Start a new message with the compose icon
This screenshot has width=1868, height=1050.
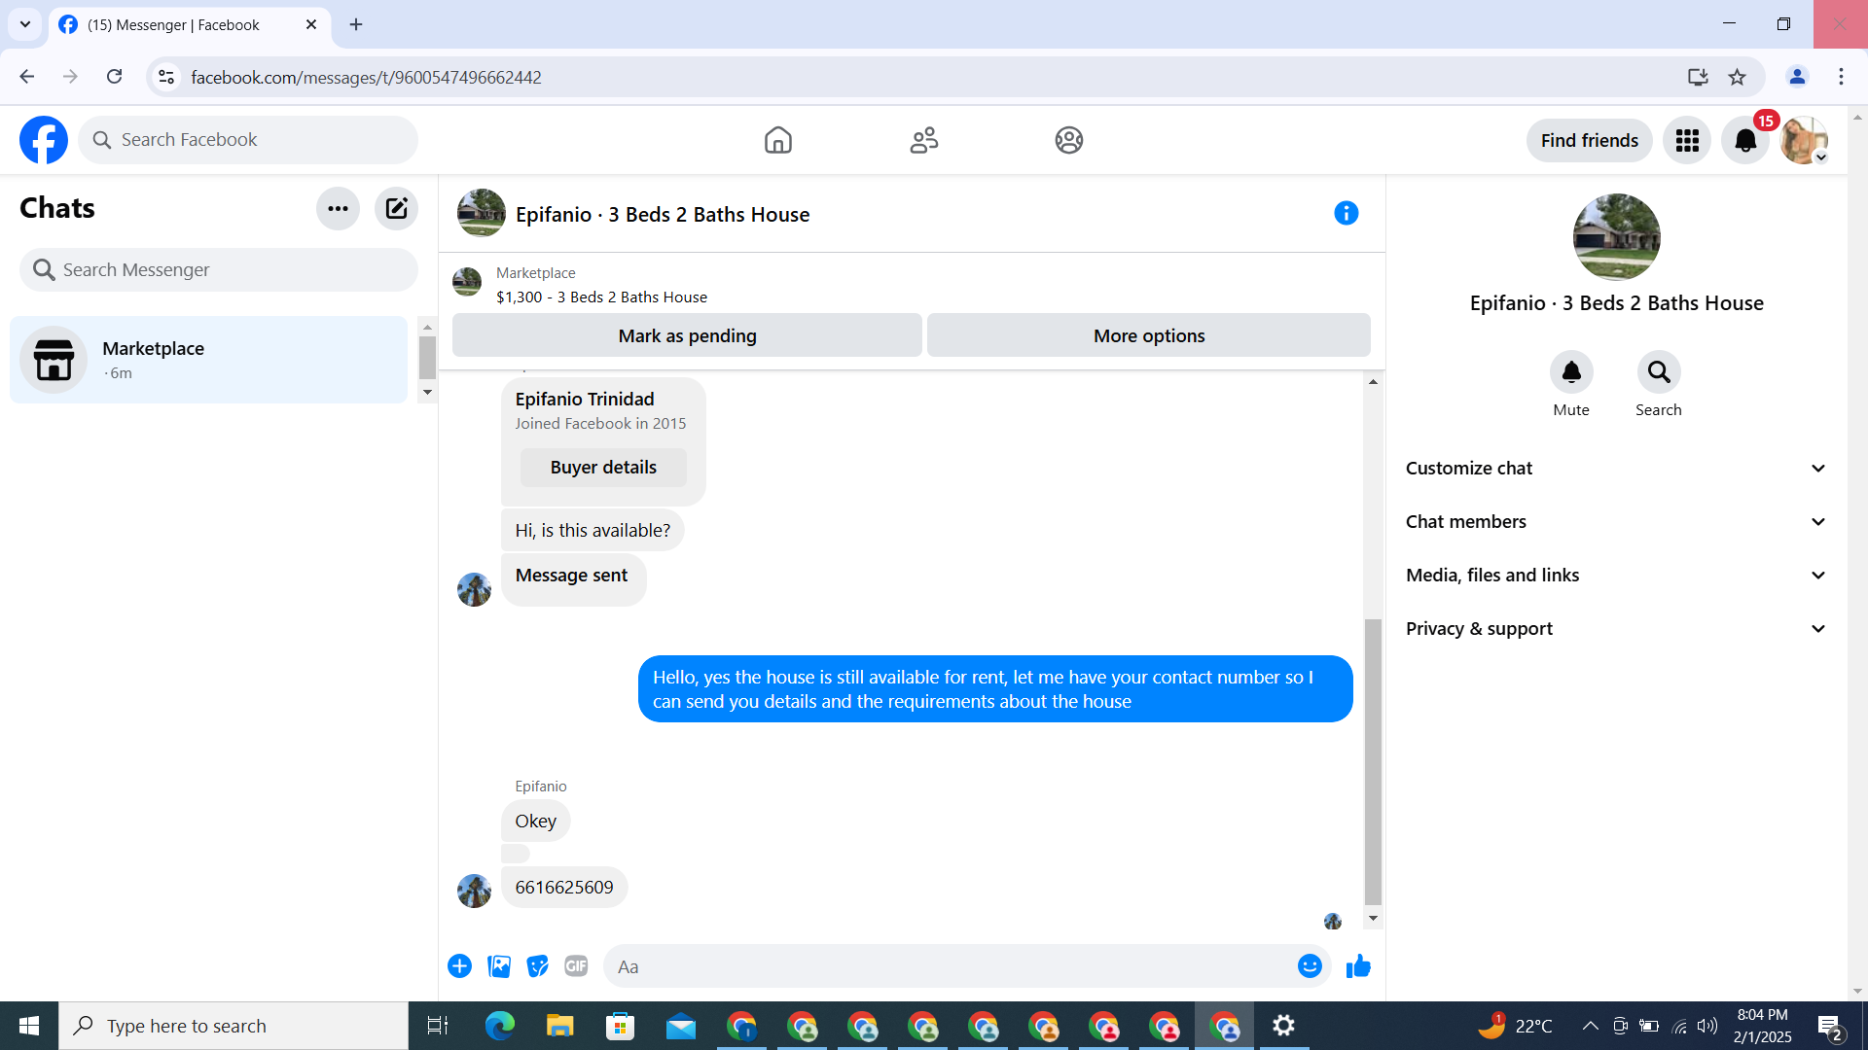click(396, 208)
